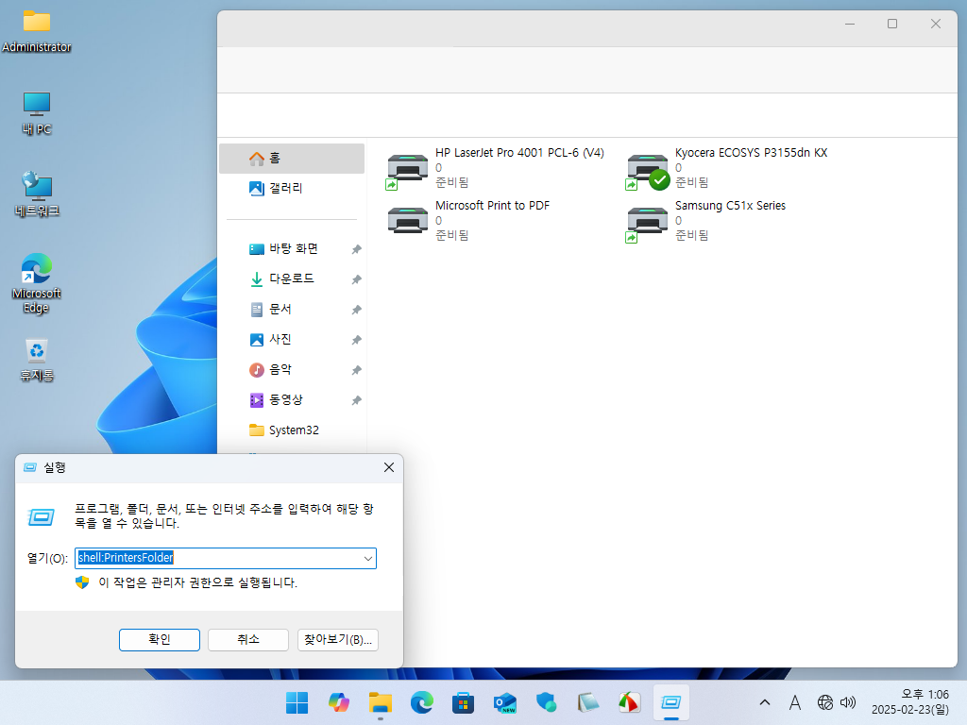Click the pin icon next to 동영상

[356, 400]
